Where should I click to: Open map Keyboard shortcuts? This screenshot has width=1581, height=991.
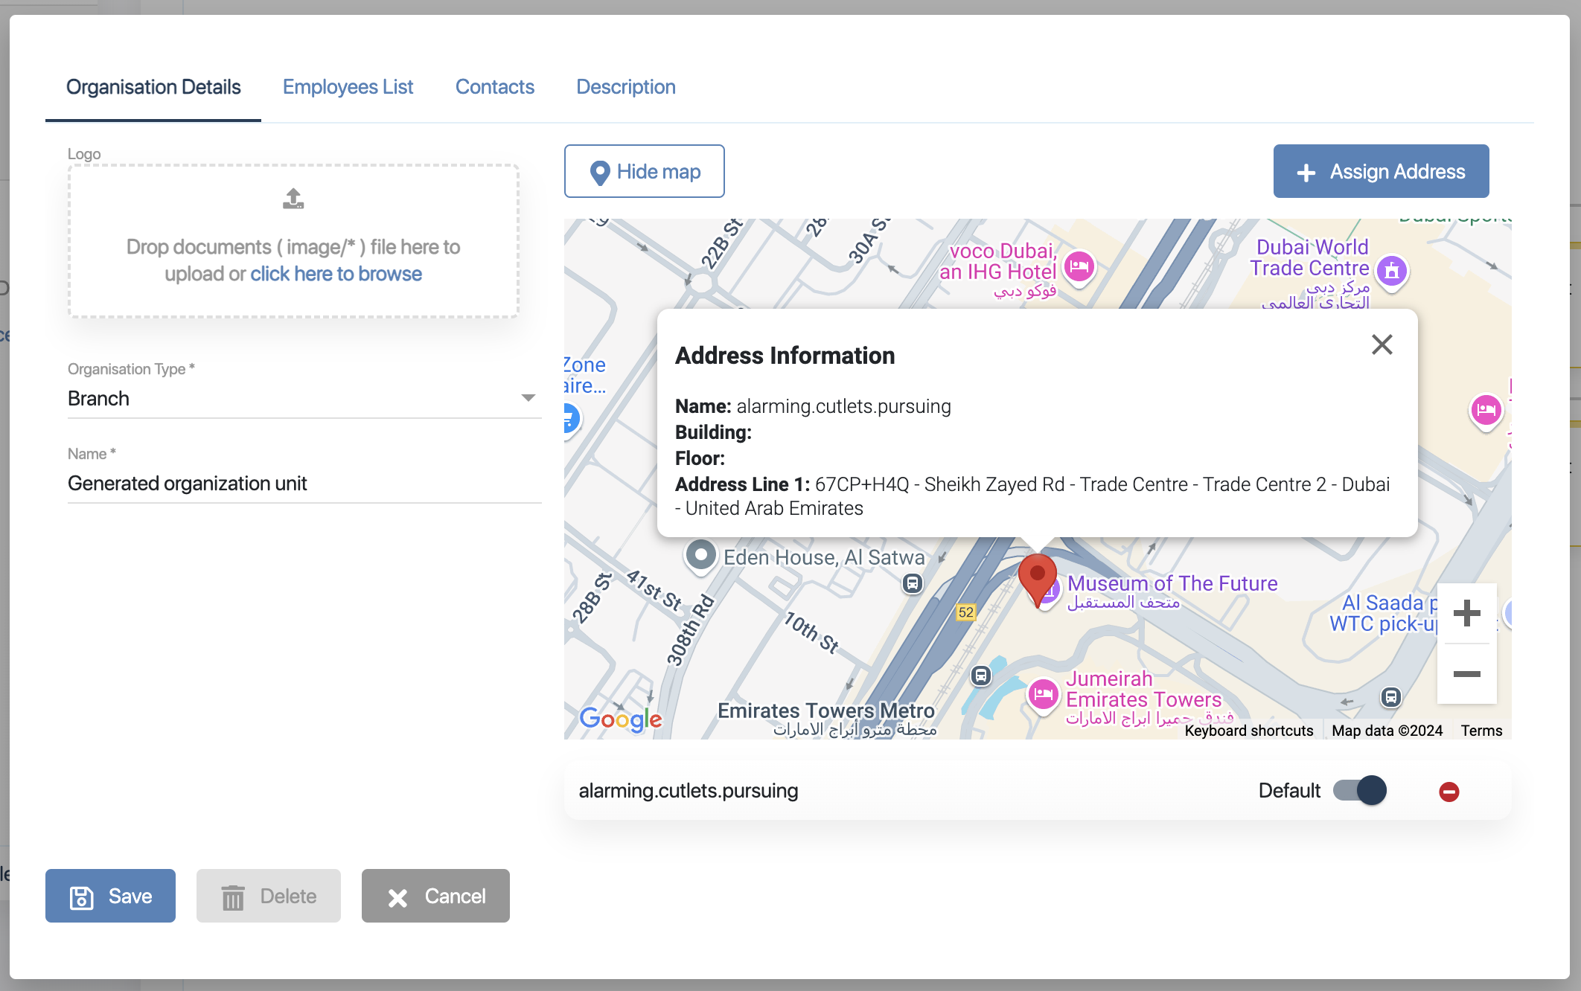[1248, 731]
